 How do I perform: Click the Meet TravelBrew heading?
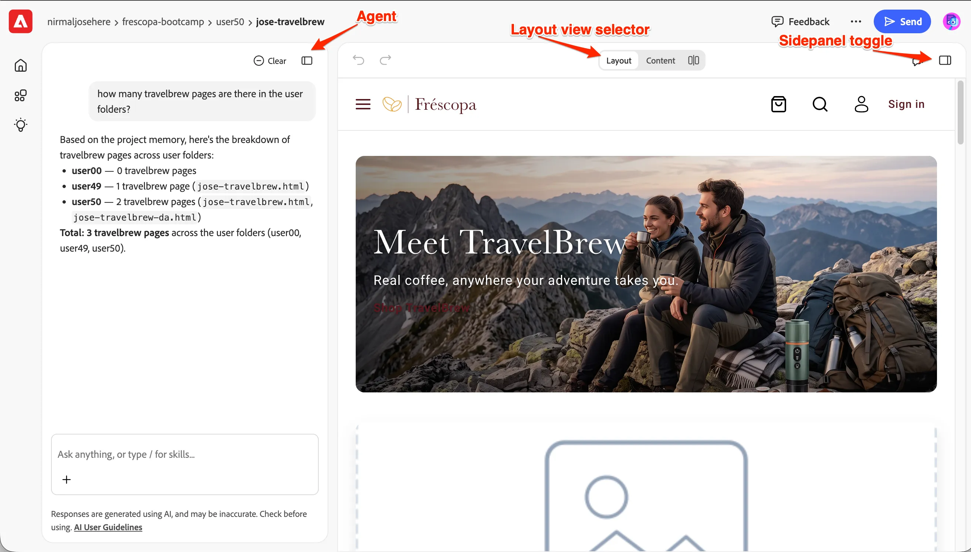[500, 242]
